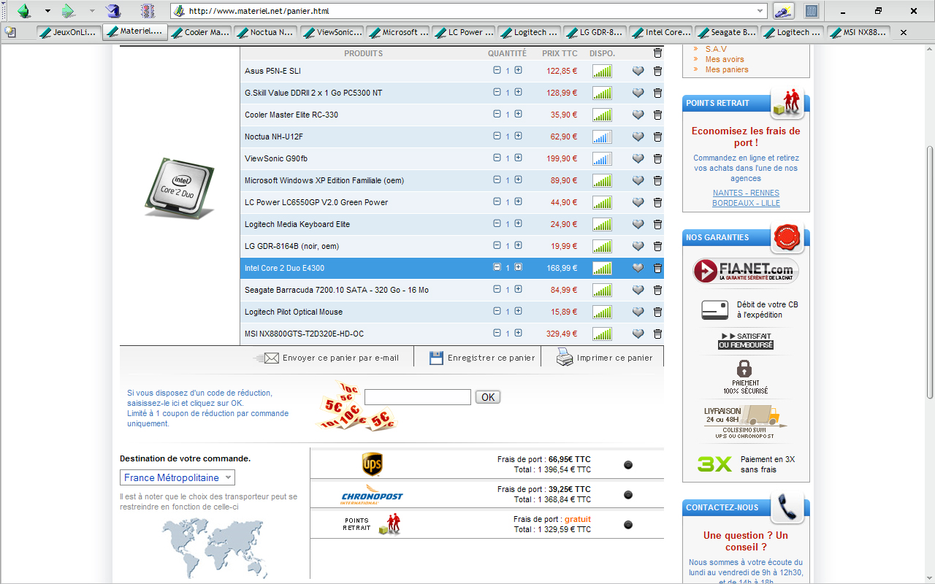
Task: Click the header trash icon to empty cart
Action: (x=657, y=53)
